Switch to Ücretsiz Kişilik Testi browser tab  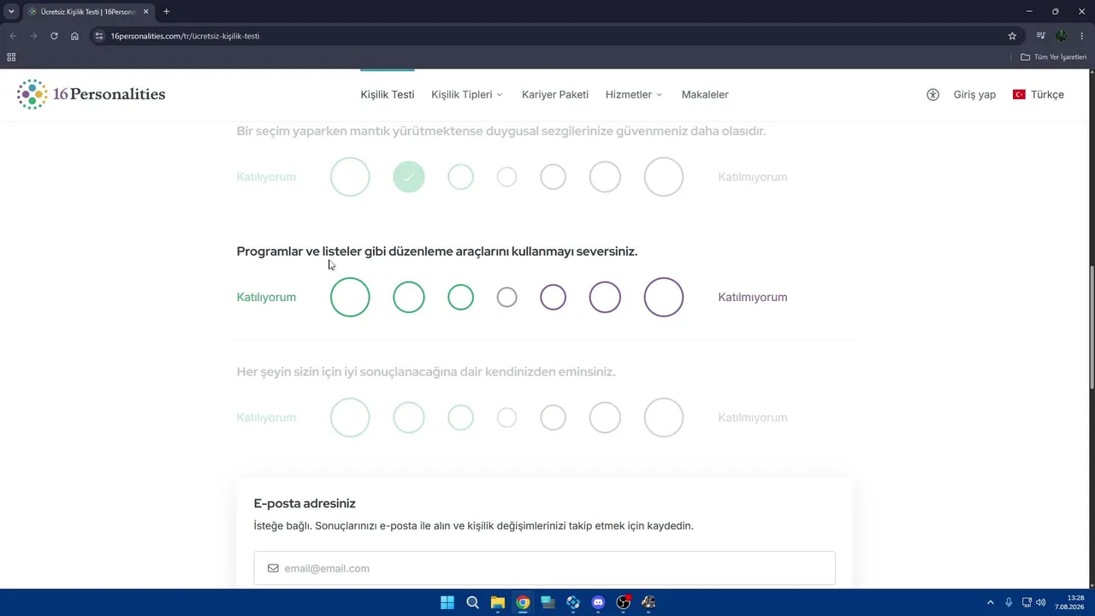[x=89, y=12]
